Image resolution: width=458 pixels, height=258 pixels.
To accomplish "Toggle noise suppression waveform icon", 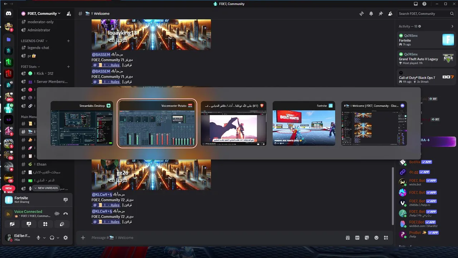I will point(57,214).
